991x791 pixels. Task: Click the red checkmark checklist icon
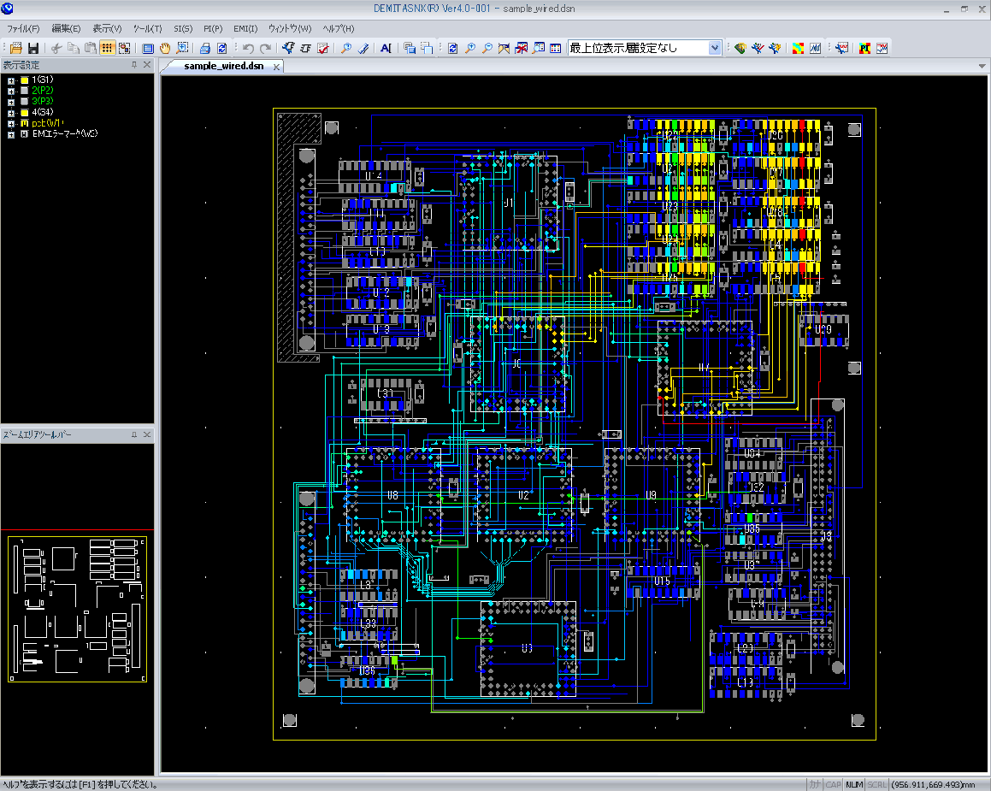coord(323,48)
